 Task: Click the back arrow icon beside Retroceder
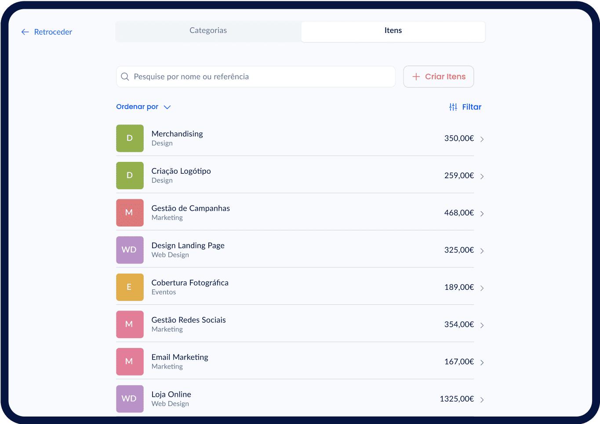(25, 32)
